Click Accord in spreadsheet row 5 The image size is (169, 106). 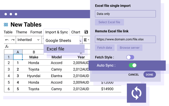tap(57, 82)
